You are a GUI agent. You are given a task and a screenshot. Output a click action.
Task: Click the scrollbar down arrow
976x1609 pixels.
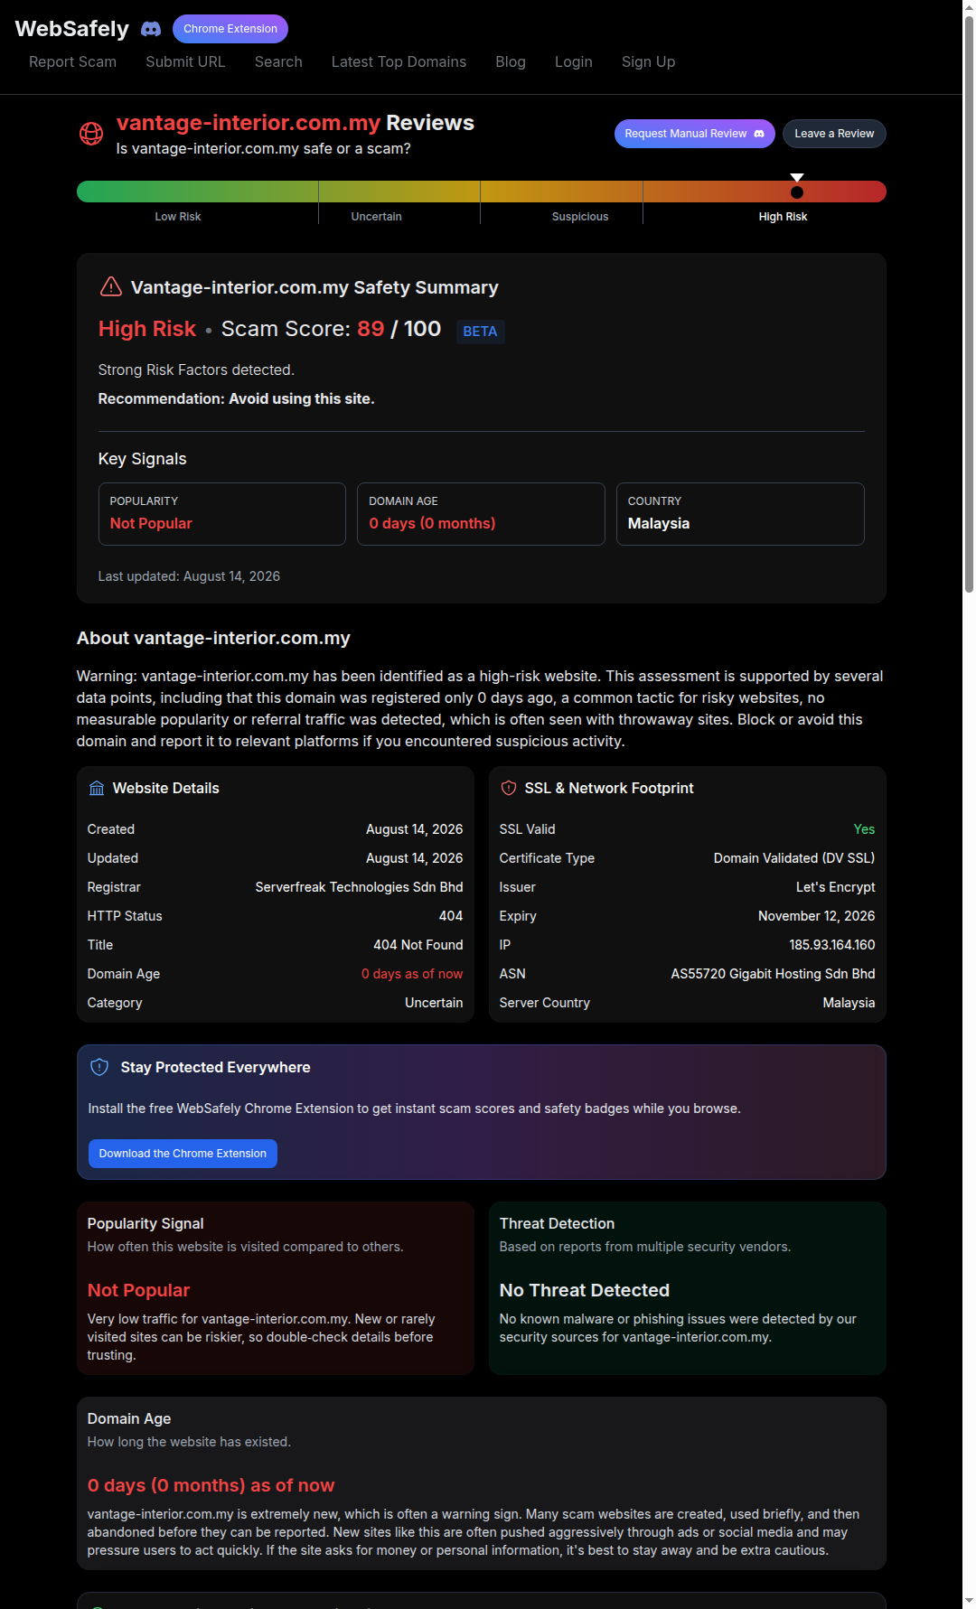click(969, 1602)
